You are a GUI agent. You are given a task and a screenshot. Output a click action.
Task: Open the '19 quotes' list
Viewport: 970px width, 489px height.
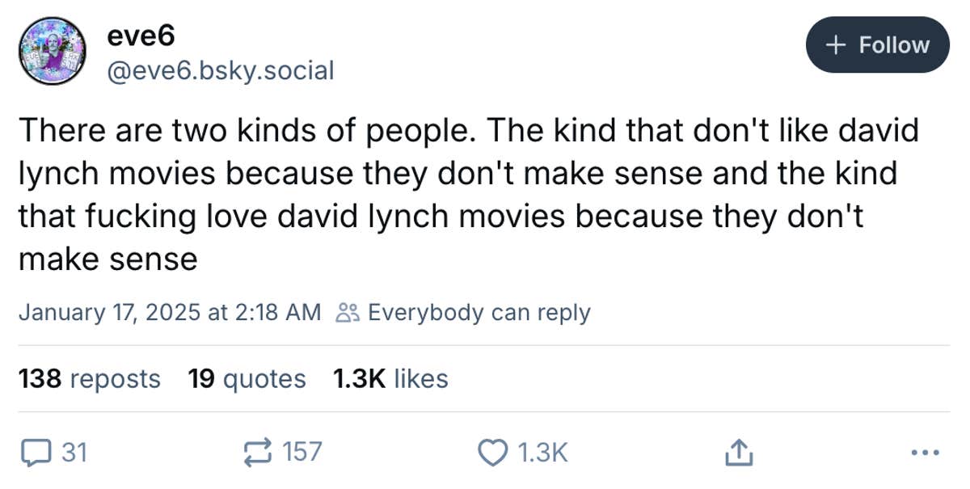(247, 377)
